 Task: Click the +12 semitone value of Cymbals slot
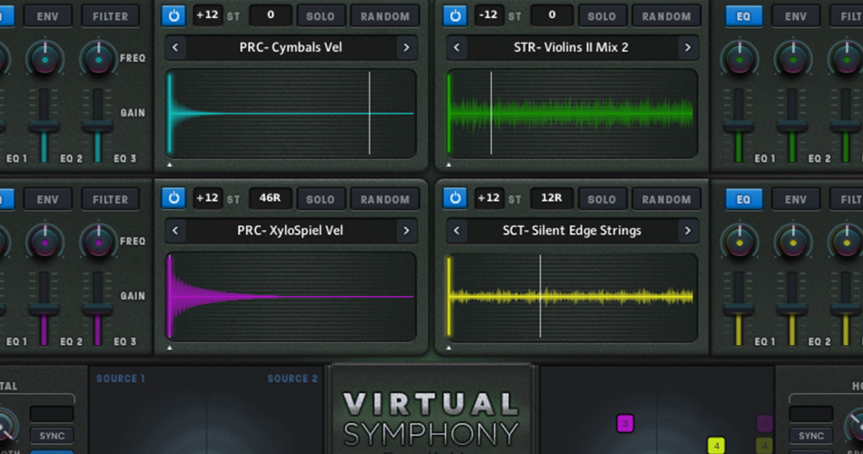(207, 15)
